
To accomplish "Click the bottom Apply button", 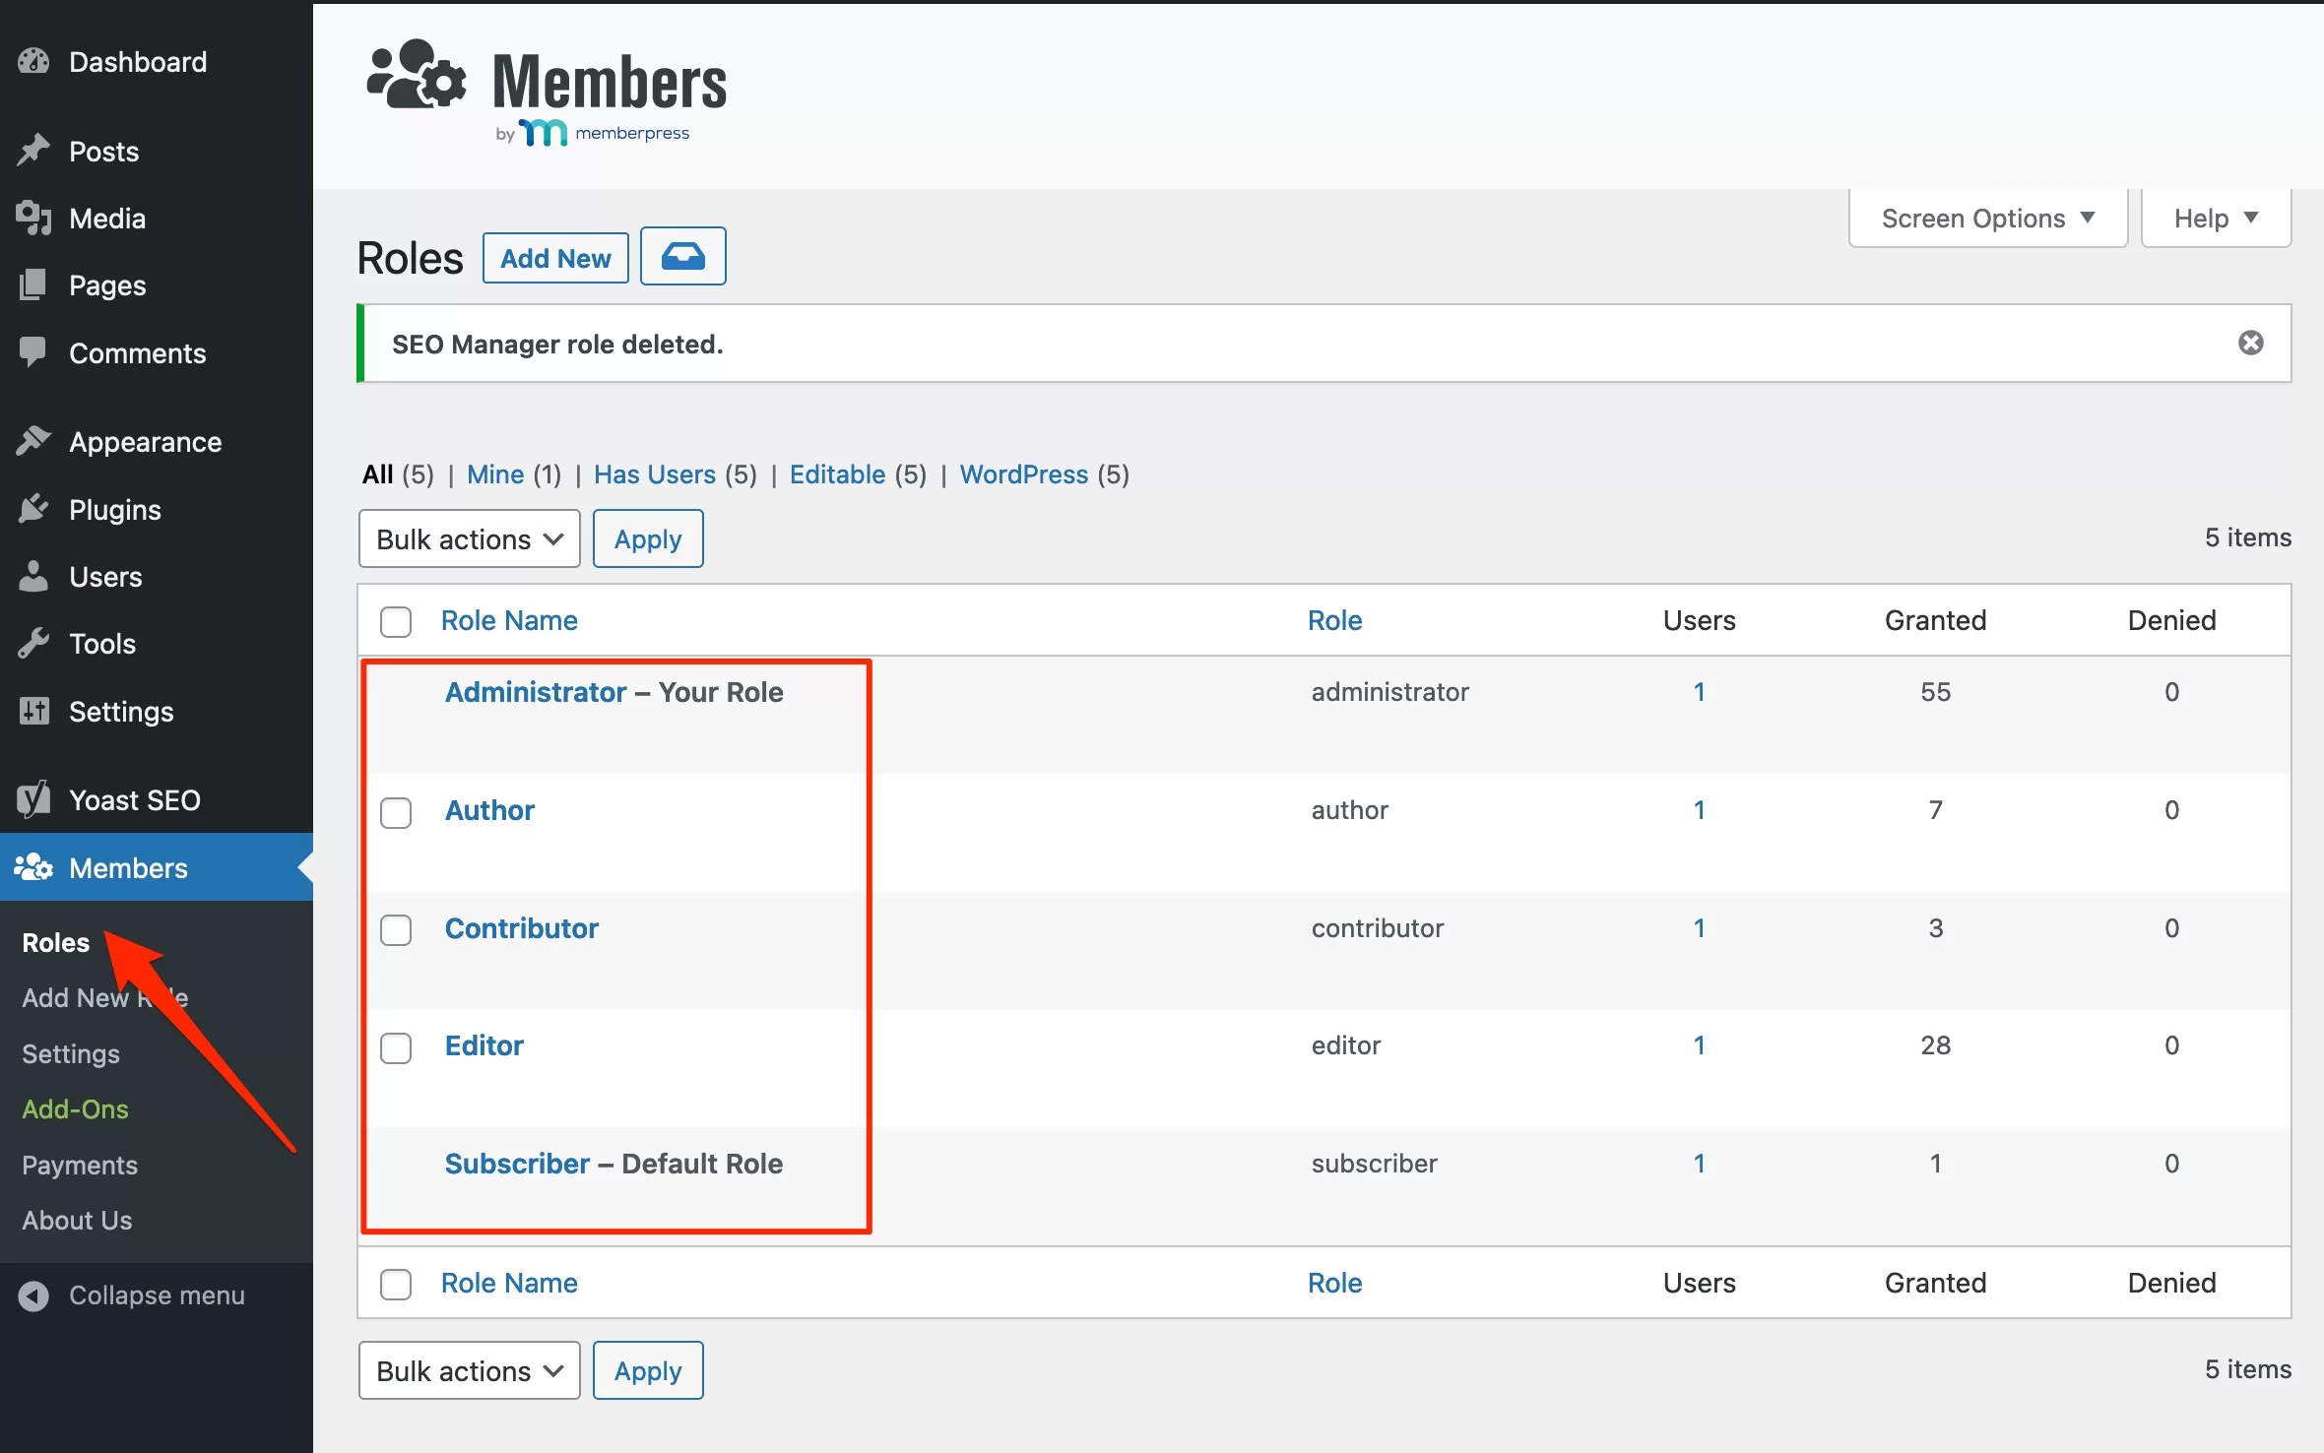I will click(648, 1370).
